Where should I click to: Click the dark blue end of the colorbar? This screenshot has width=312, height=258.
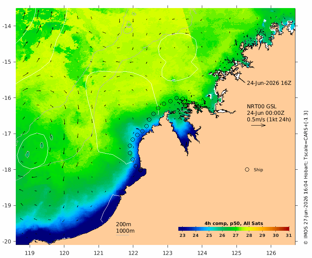181,229
